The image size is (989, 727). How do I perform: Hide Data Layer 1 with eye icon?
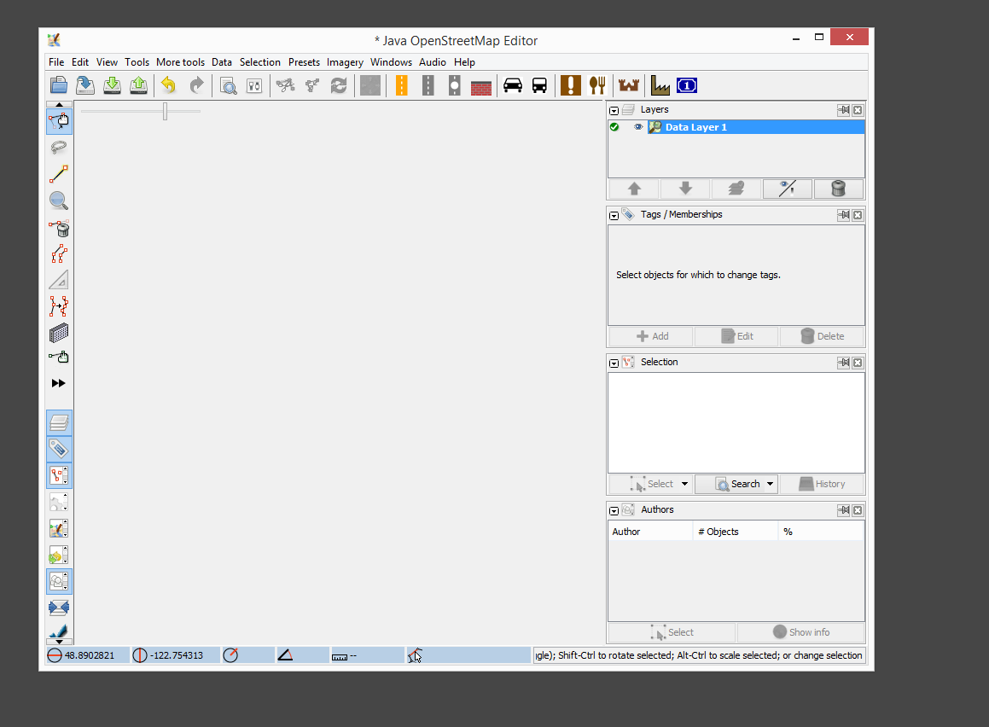(x=637, y=127)
